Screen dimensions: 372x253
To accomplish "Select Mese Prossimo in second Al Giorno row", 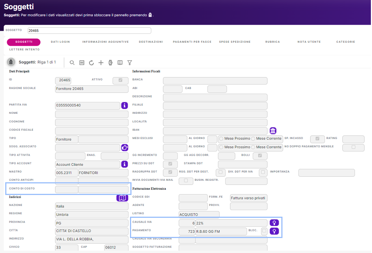I will click(x=221, y=147).
